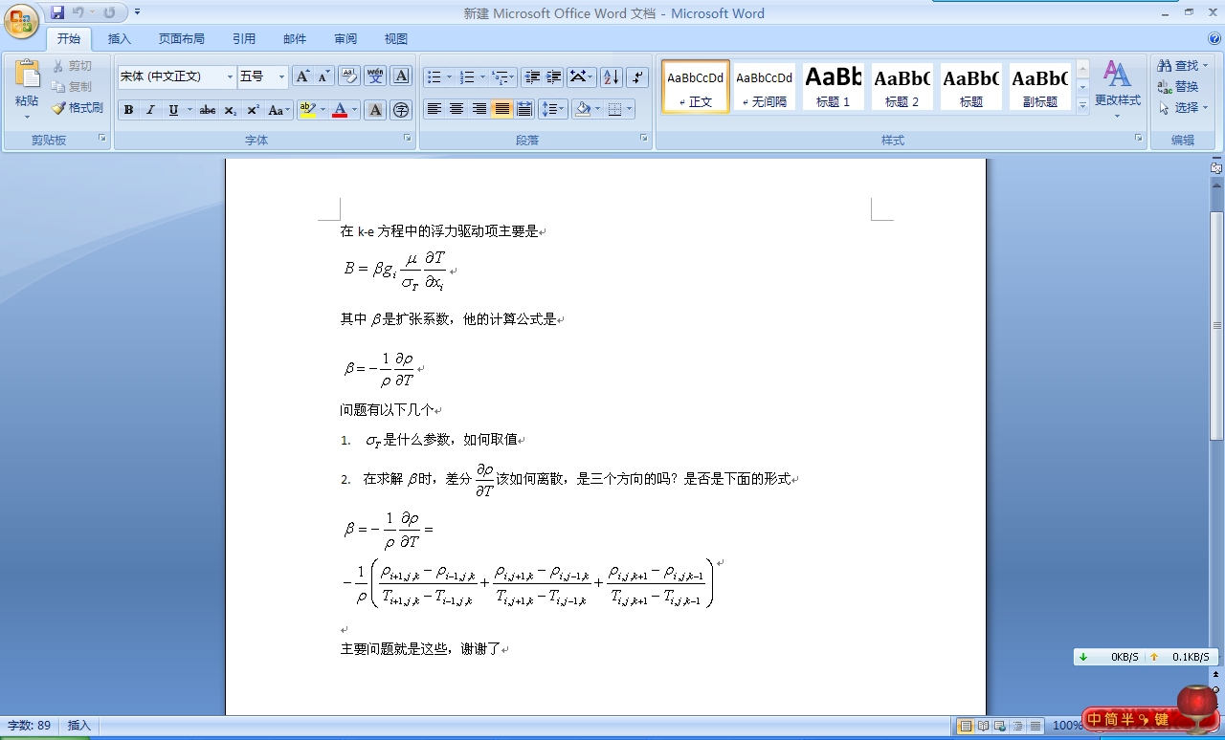
Task: Apply the 标题 1 heading style
Action: (x=833, y=86)
